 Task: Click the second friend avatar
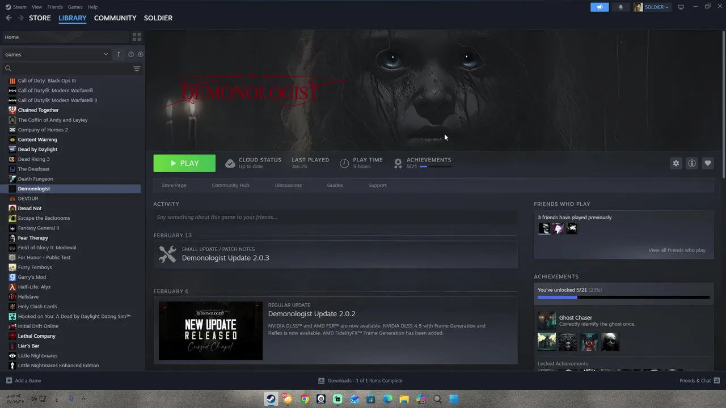point(558,228)
